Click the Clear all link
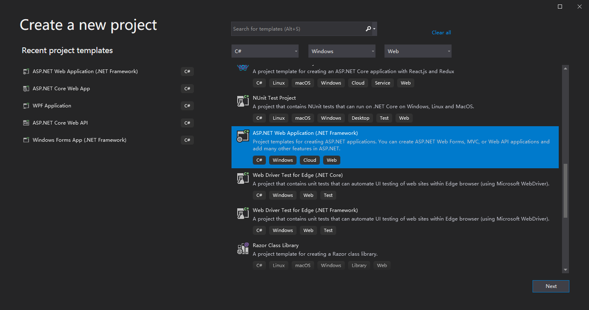This screenshot has width=589, height=310. pos(441,32)
